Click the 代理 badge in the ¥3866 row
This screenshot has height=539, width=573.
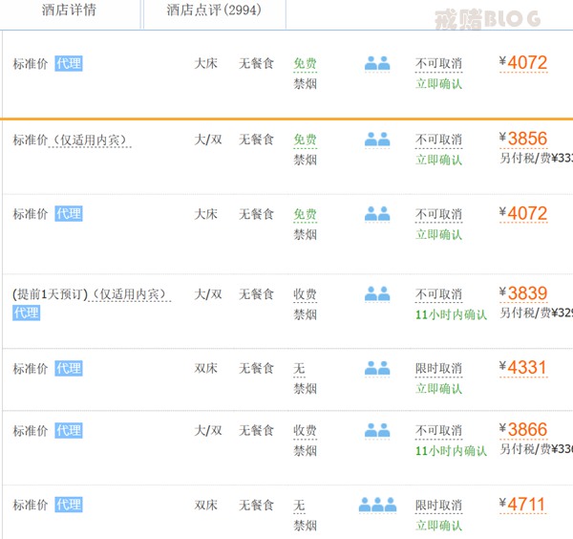[68, 430]
